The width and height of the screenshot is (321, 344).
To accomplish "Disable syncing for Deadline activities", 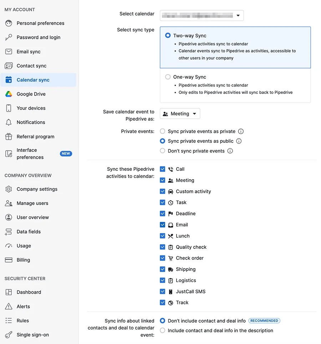I will point(163,214).
